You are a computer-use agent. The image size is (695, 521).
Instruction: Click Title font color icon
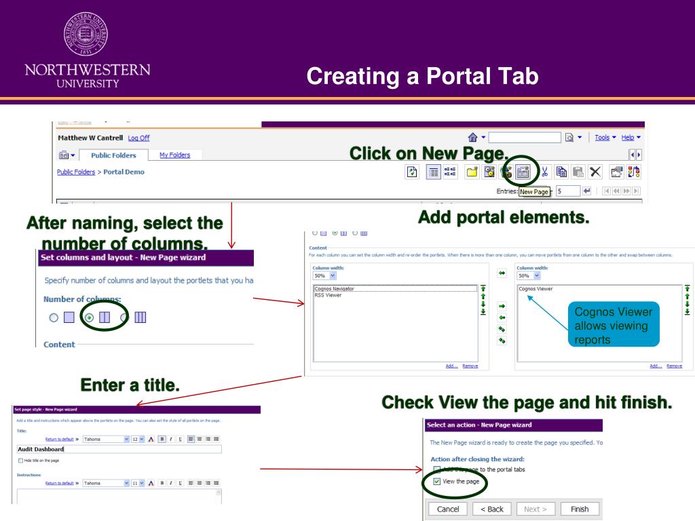(151, 439)
